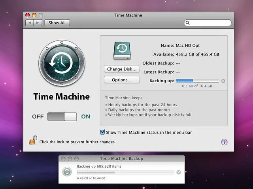Click the 'Time Machine keeps' heading

pyautogui.click(x=124, y=98)
